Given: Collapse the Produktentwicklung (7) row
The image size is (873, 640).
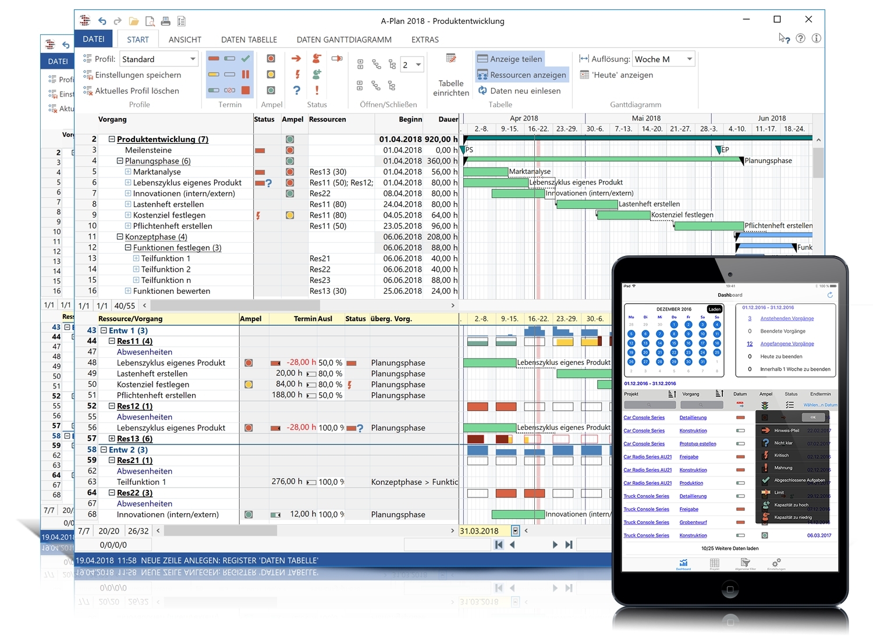Looking at the screenshot, I should point(112,139).
